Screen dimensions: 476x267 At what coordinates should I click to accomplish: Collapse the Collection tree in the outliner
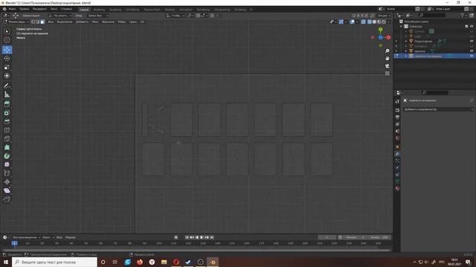pyautogui.click(x=401, y=27)
